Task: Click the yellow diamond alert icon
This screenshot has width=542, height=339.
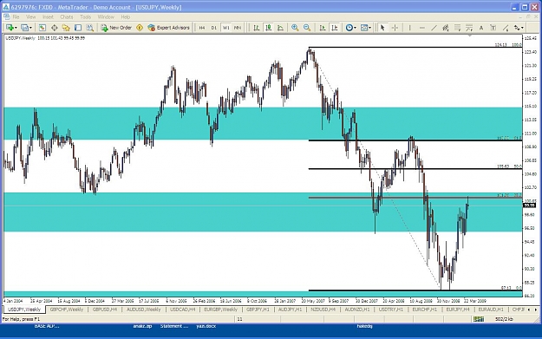Action: 140,28
